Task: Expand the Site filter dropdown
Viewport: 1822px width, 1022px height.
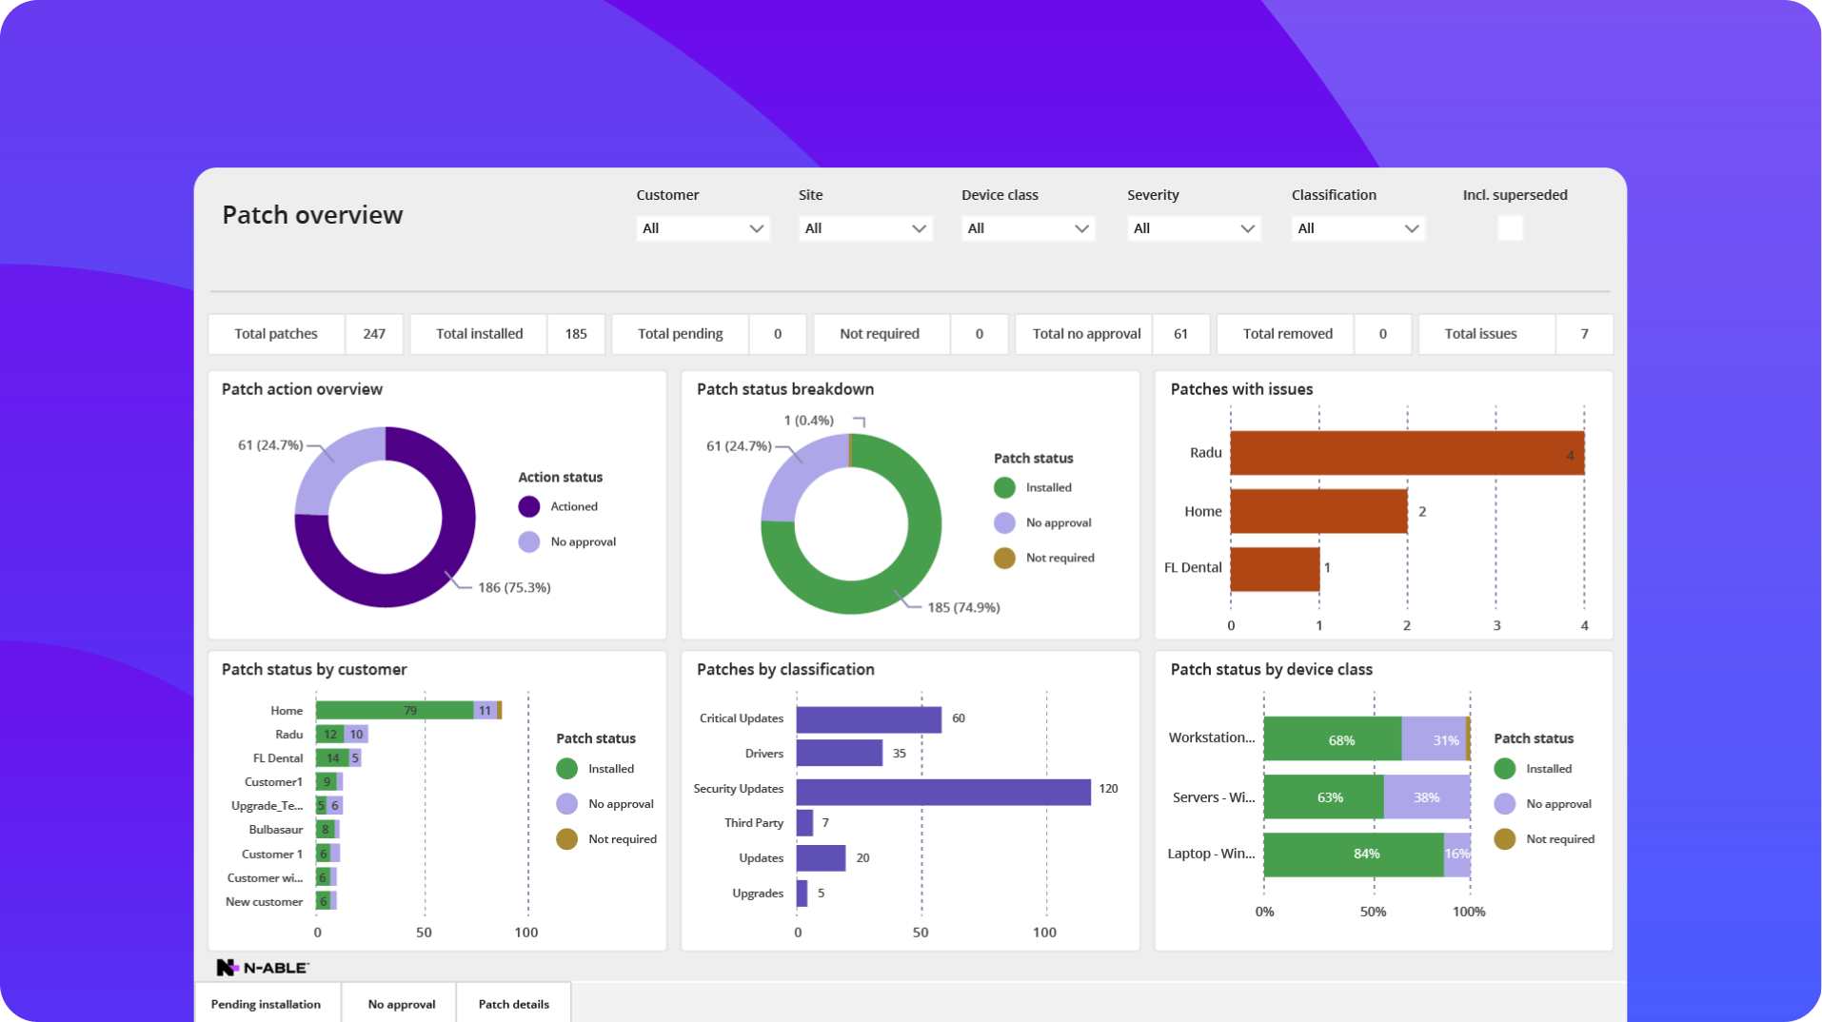Action: coord(864,228)
